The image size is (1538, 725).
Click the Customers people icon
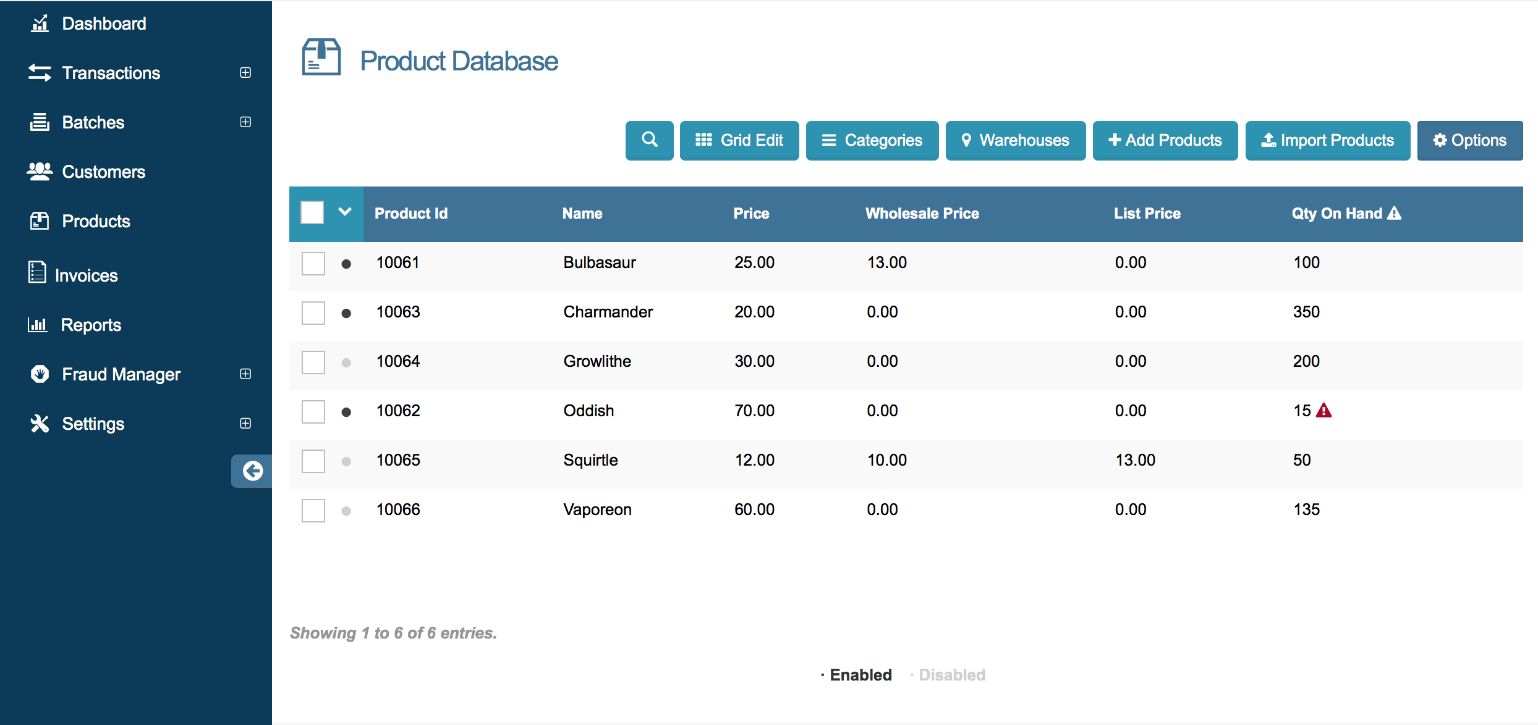point(40,171)
